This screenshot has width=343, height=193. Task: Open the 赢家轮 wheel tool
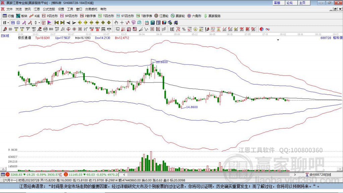(x=178, y=16)
